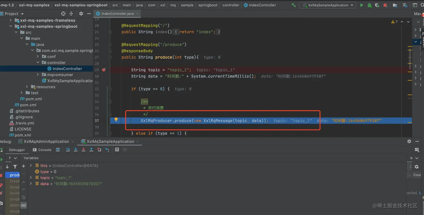Stop the running processes with the red square
The height and width of the screenshot is (215, 424).
(386, 5)
